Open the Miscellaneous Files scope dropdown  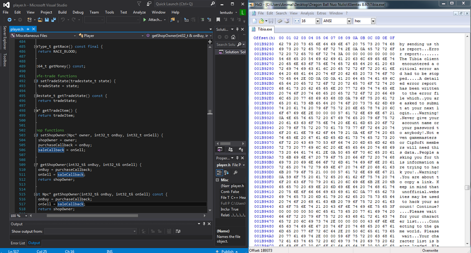coord(75,36)
